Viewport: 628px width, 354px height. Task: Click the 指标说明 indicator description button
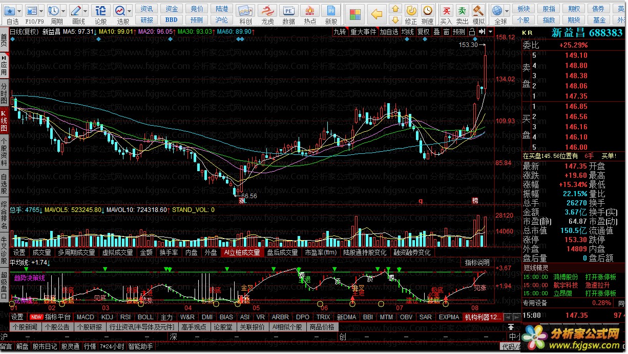pos(477,263)
